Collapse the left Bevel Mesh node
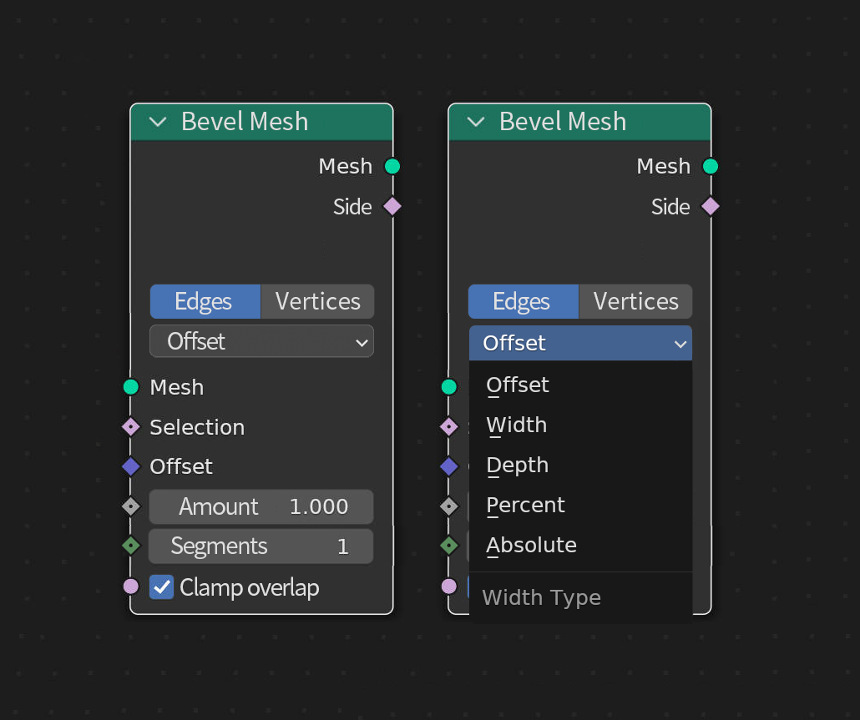Image resolution: width=860 pixels, height=720 pixels. pyautogui.click(x=158, y=122)
